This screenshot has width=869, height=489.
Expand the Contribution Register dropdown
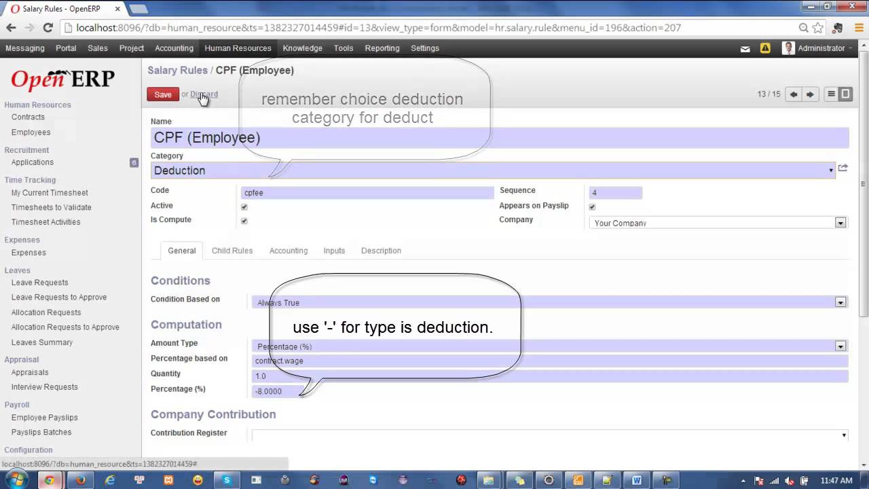tap(844, 435)
